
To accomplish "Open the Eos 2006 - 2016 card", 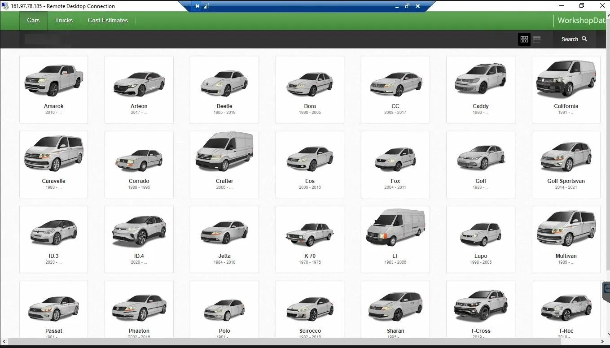I will click(x=310, y=164).
